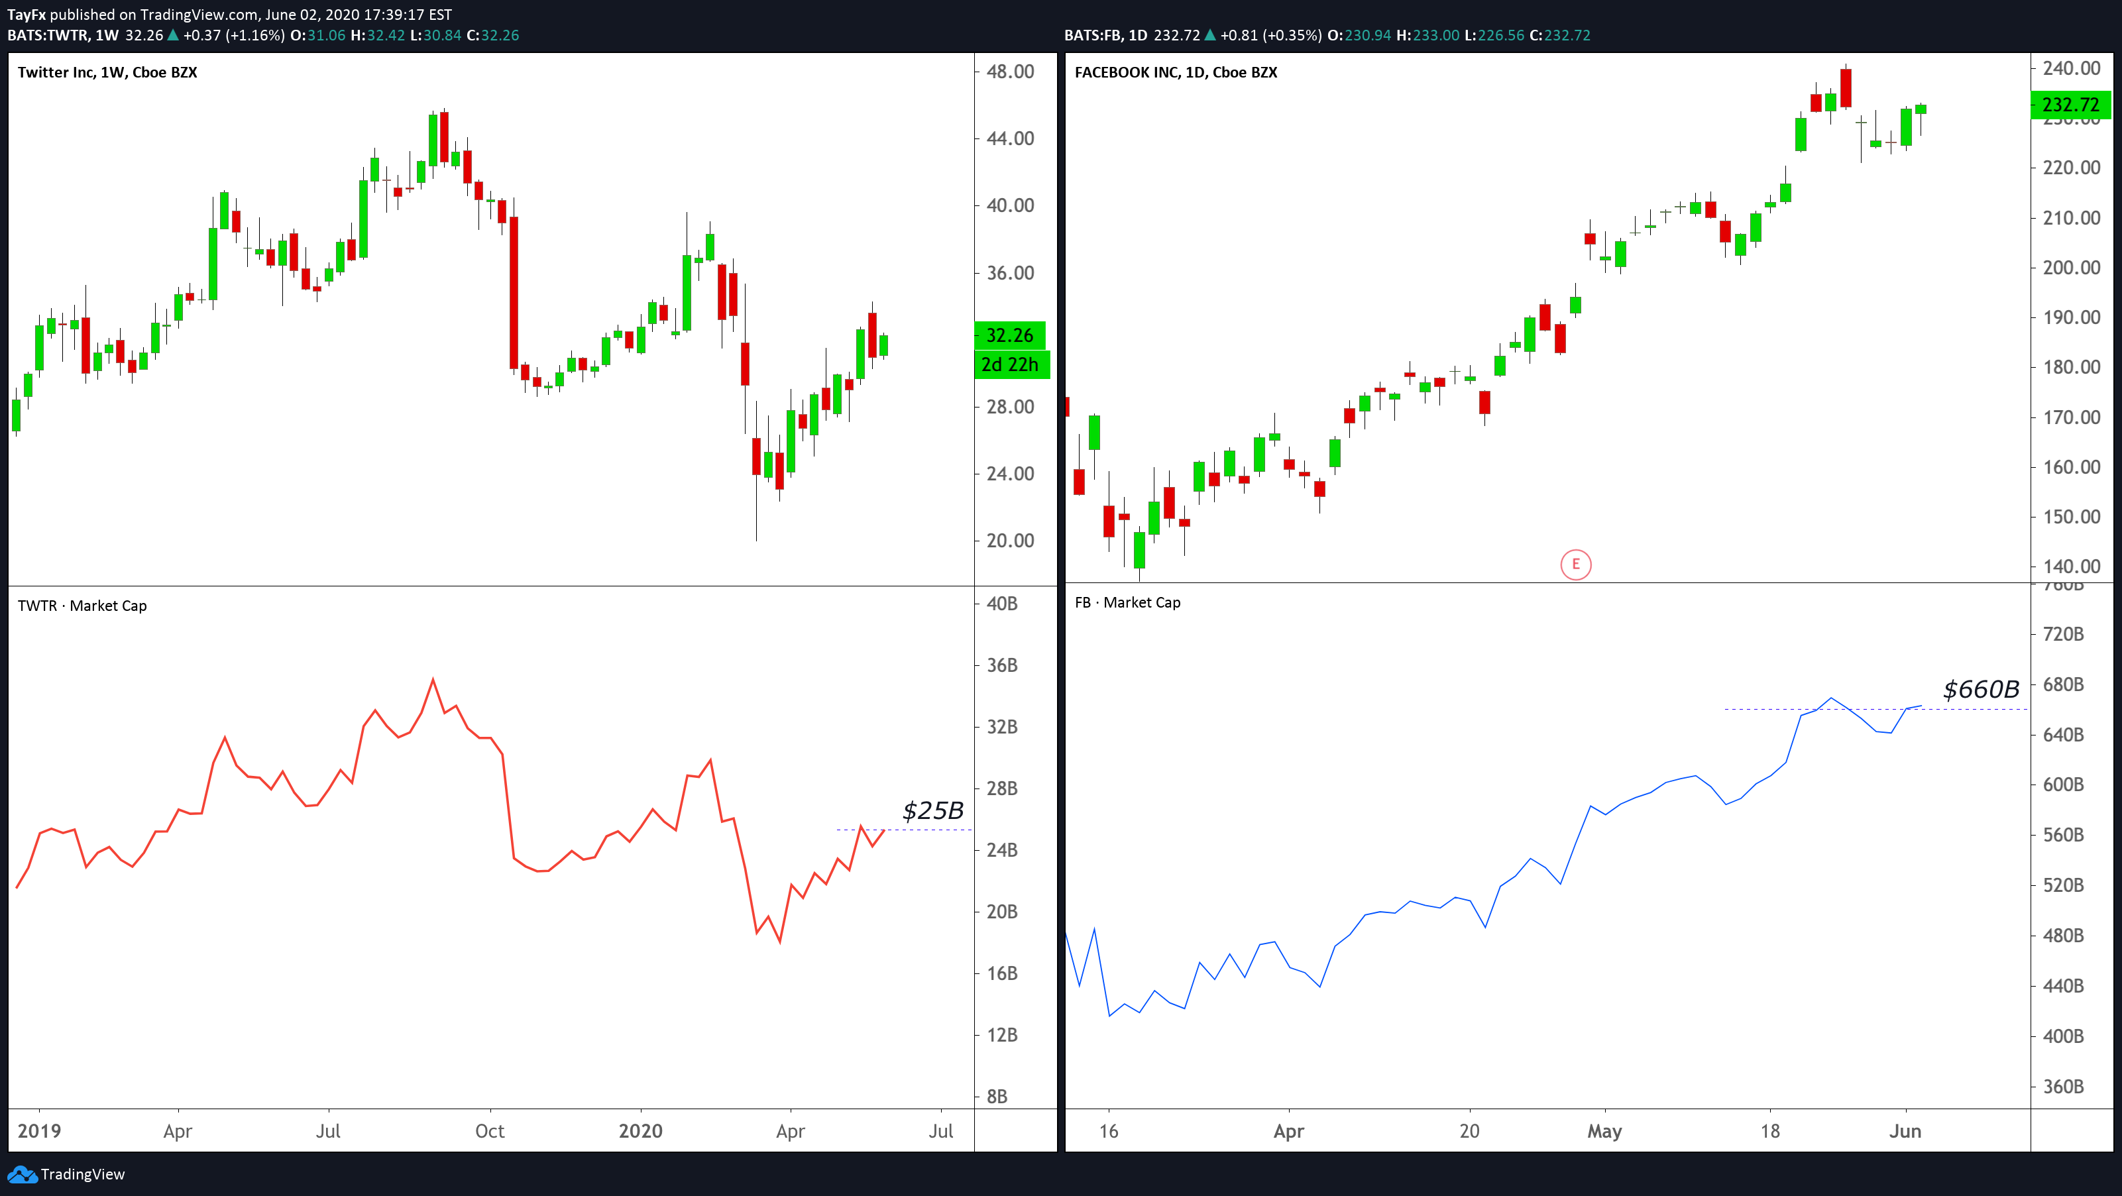Click the 32.26 TWTR current price label
The width and height of the screenshot is (2122, 1196).
1009,335
